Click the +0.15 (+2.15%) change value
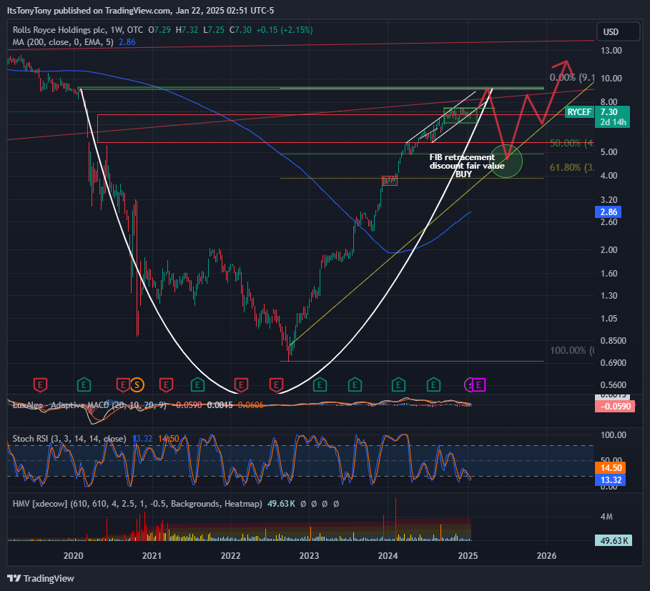Image resolution: width=650 pixels, height=591 pixels. click(285, 30)
